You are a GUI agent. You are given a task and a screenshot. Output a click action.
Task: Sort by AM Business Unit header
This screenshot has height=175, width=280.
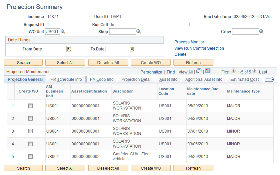point(55,91)
